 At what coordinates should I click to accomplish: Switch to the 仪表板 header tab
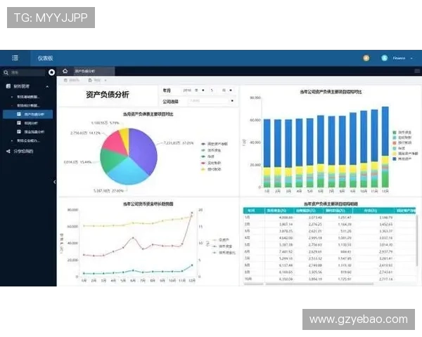(45, 58)
